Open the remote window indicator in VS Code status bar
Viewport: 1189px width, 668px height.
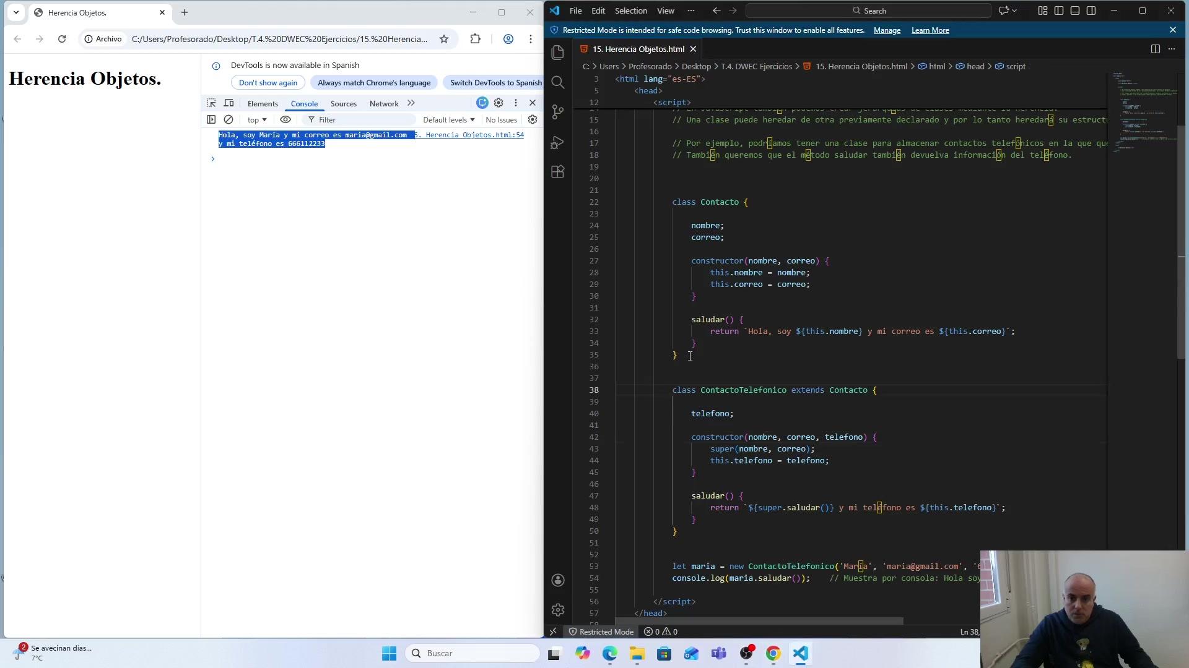pos(553,632)
